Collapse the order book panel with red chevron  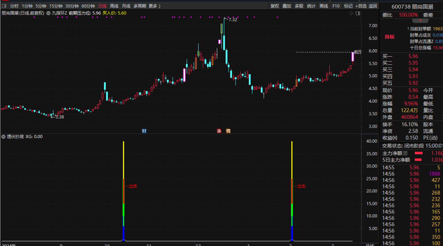420,21
